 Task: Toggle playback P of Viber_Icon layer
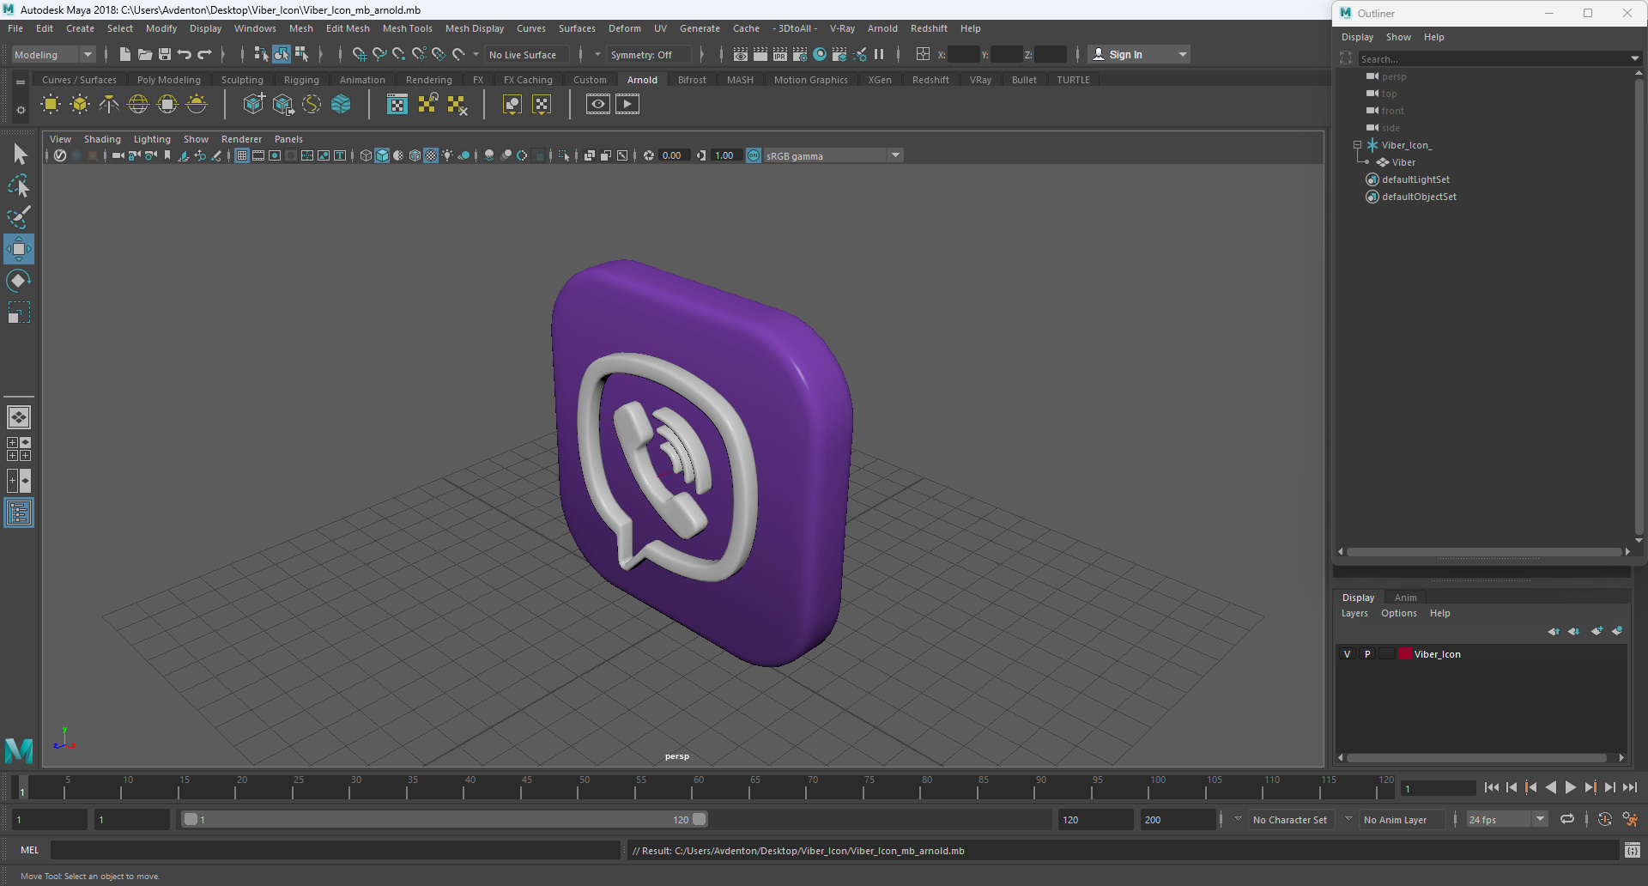(x=1367, y=654)
